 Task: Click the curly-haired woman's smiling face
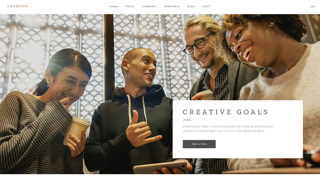pyautogui.click(x=246, y=44)
